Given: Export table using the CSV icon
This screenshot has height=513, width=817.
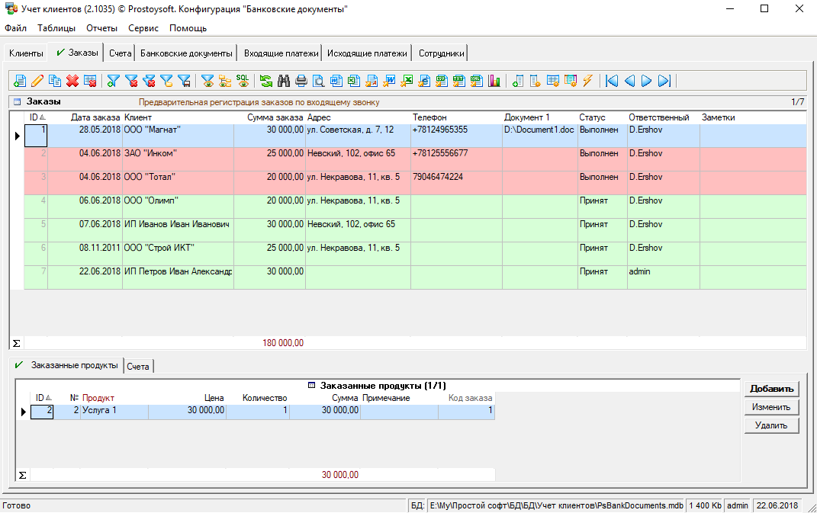Looking at the screenshot, I should (x=442, y=81).
